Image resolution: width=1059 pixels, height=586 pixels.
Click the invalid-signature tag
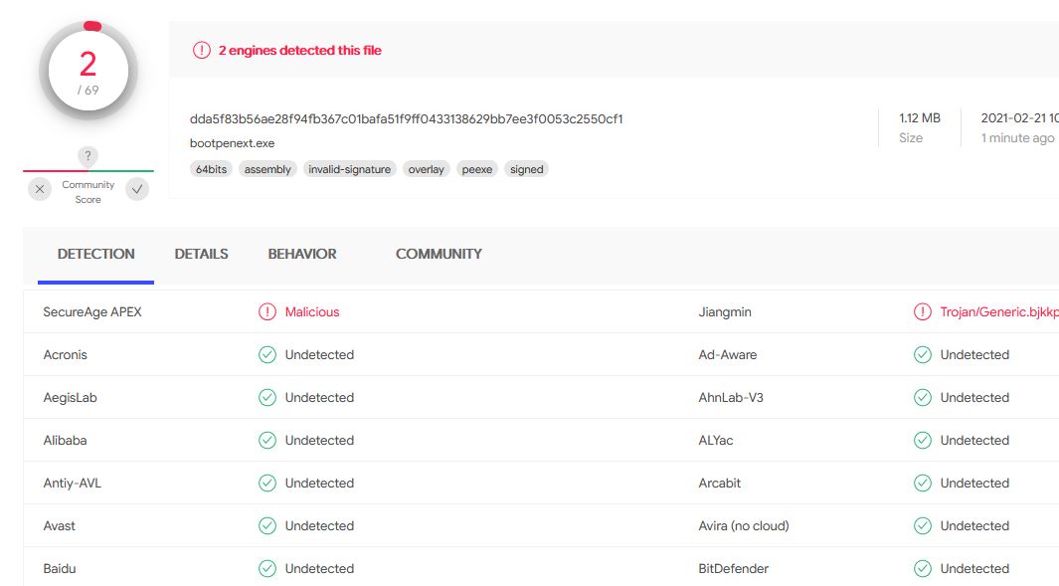click(x=349, y=169)
